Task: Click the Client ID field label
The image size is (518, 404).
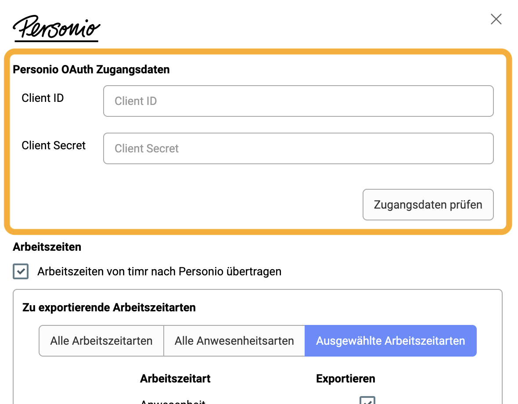Action: tap(43, 98)
